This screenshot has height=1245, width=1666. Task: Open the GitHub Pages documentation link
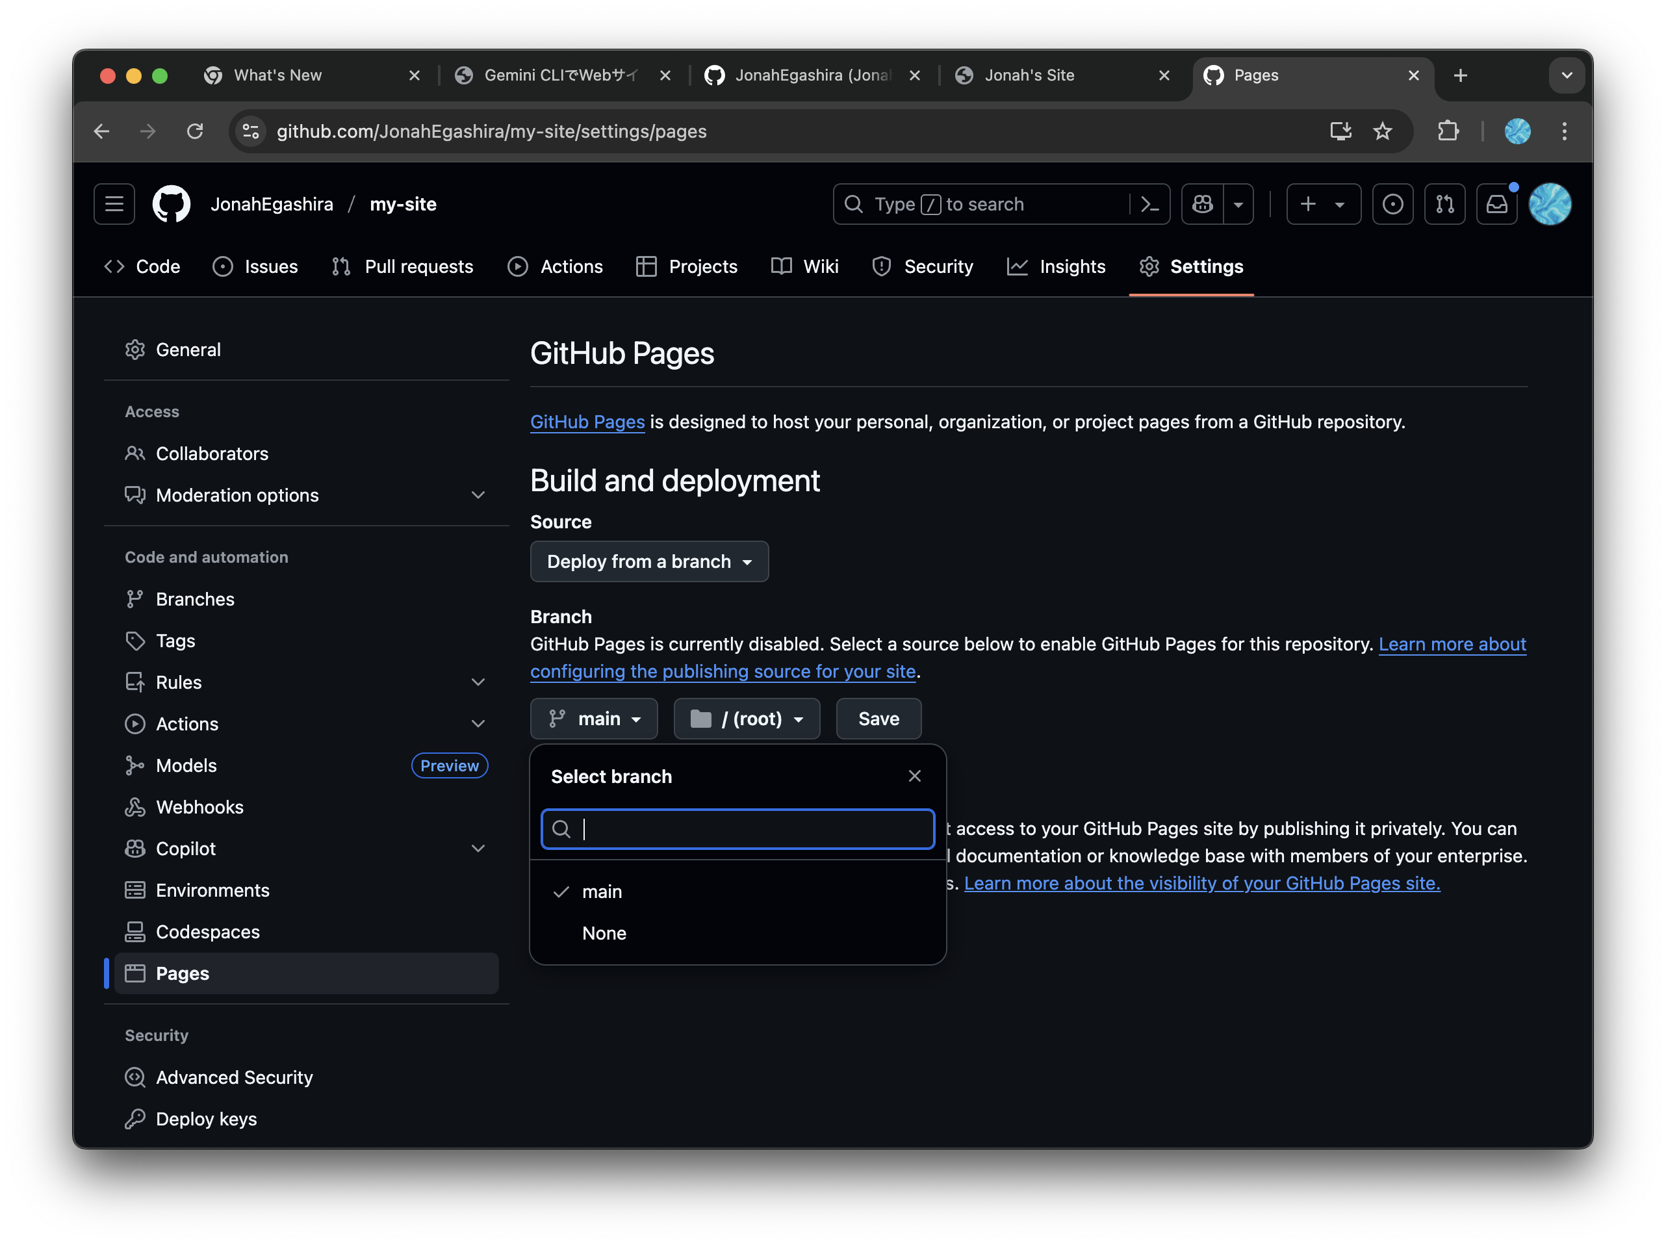[587, 422]
